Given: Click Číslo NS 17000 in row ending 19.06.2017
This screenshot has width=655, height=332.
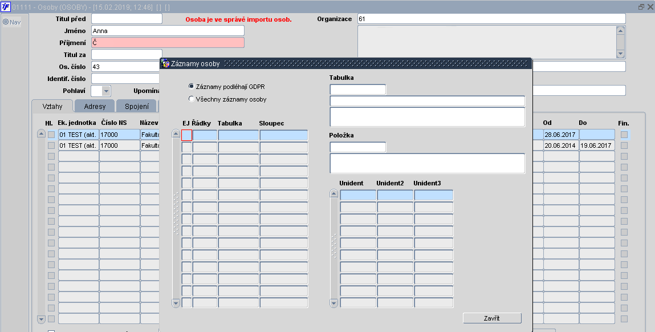Looking at the screenshot, I should click(120, 145).
